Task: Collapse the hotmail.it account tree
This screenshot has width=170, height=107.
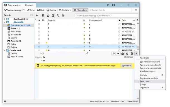Action: (x=5, y=22)
